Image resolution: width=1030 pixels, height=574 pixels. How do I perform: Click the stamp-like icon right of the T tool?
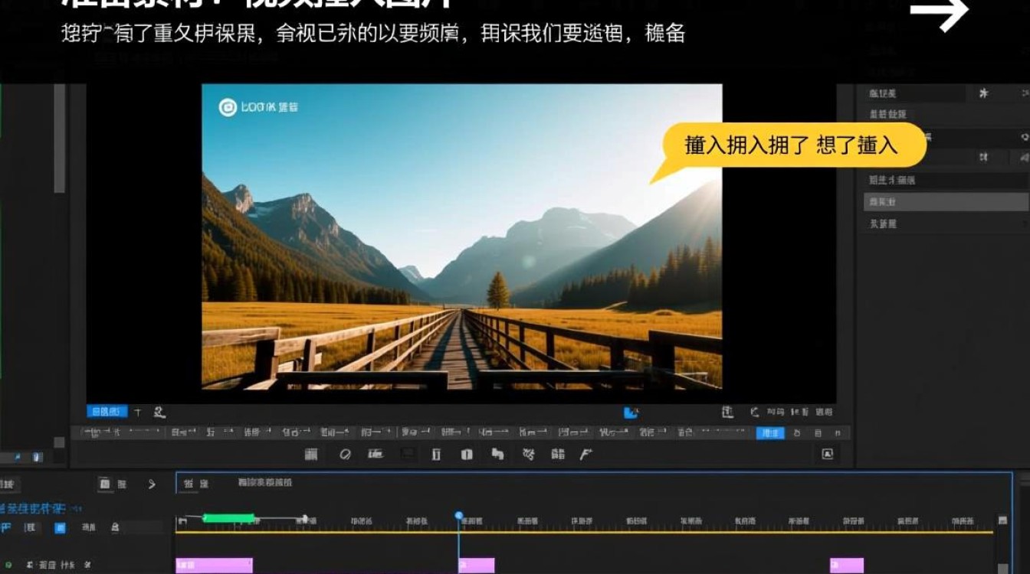pyautogui.click(x=159, y=413)
